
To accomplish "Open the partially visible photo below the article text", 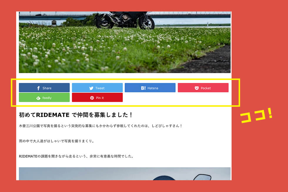I will point(125,174).
